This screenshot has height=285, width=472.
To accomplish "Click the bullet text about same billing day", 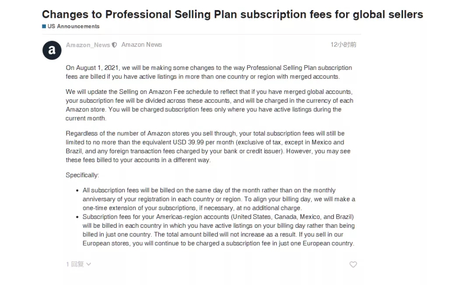I will [x=219, y=199].
